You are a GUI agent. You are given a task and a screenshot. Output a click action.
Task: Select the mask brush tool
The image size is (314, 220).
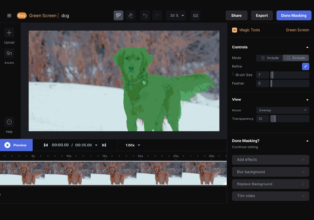pyautogui.click(x=118, y=15)
